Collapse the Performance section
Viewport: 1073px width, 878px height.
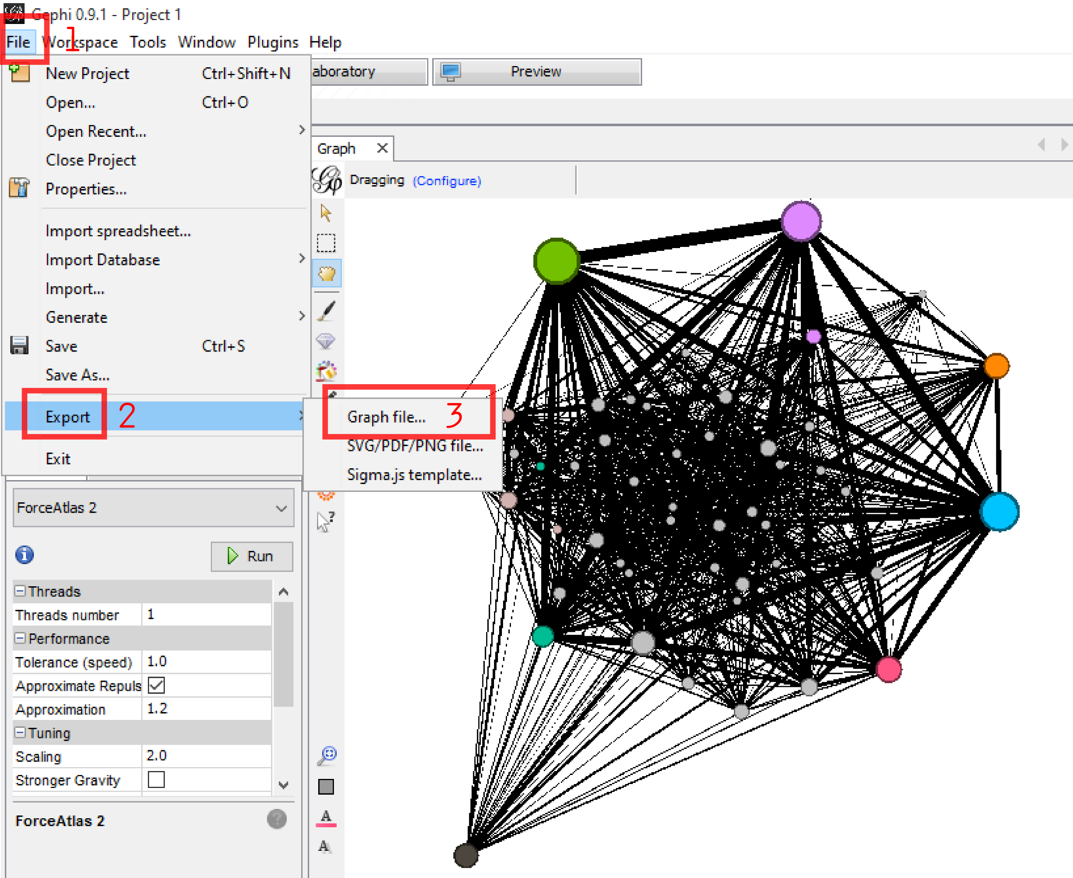[x=20, y=638]
